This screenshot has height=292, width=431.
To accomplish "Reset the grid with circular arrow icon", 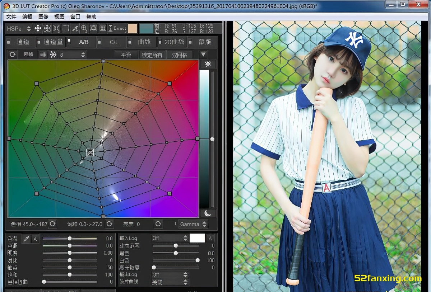I will (13, 55).
